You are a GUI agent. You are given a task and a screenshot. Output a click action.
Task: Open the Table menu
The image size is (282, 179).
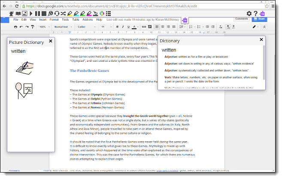click(x=76, y=20)
